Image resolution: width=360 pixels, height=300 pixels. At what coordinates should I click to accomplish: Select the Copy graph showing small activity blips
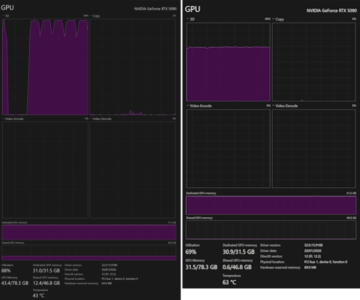point(133,67)
